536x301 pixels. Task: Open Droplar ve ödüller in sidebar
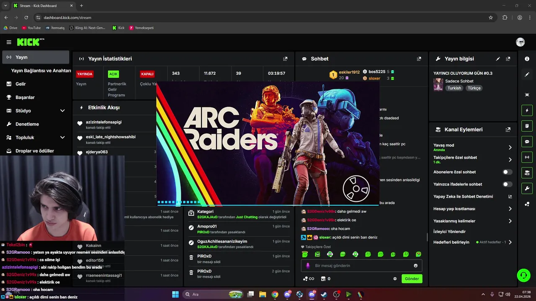pos(36,151)
